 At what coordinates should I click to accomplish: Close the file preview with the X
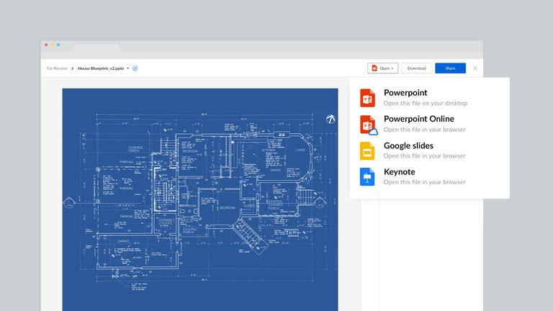coord(475,68)
